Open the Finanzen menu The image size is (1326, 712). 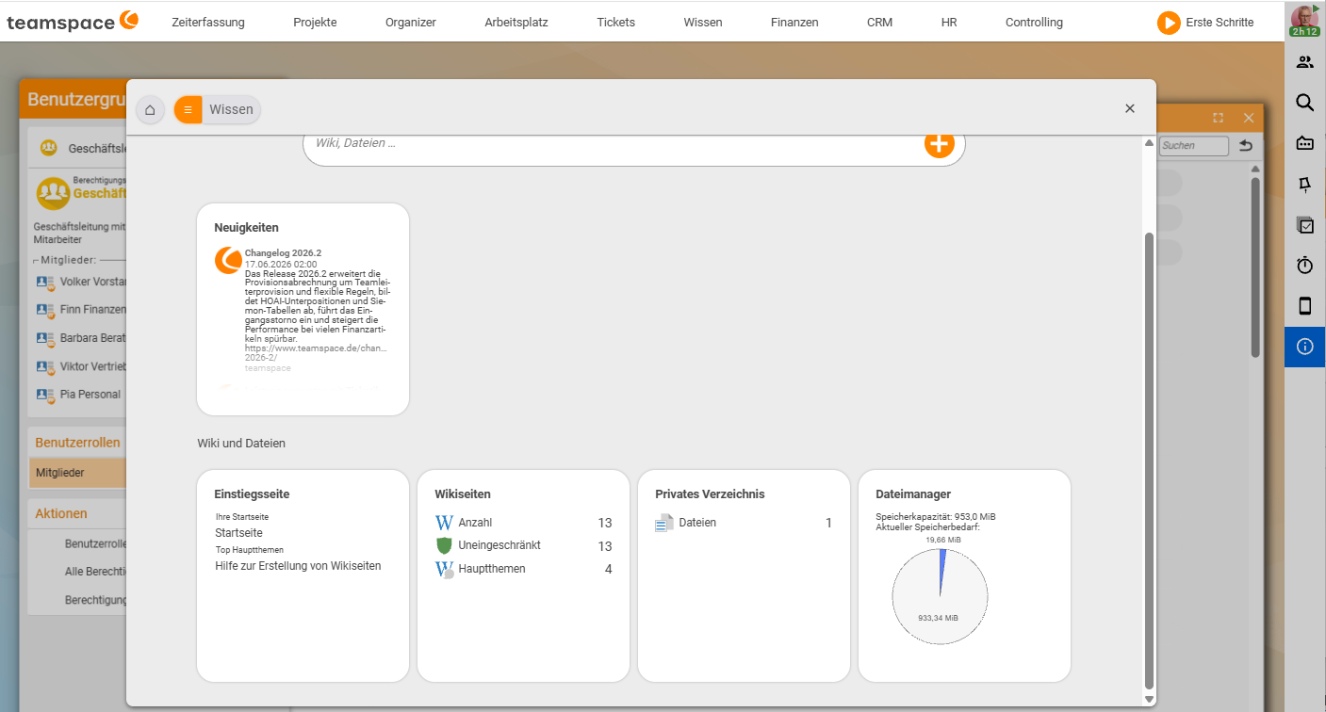794,23
